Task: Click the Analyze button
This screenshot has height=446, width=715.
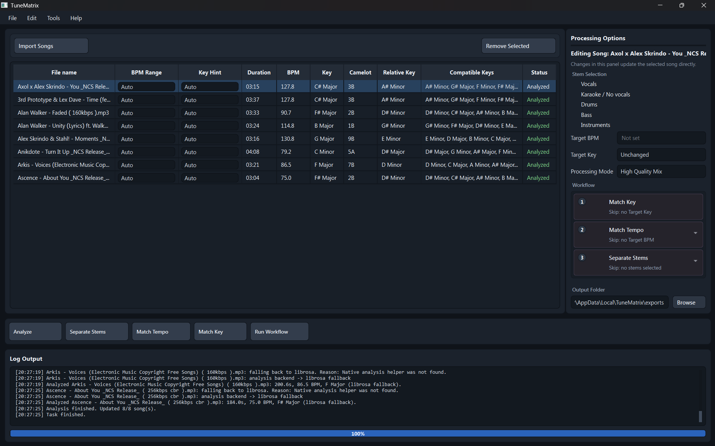Action: click(x=35, y=331)
